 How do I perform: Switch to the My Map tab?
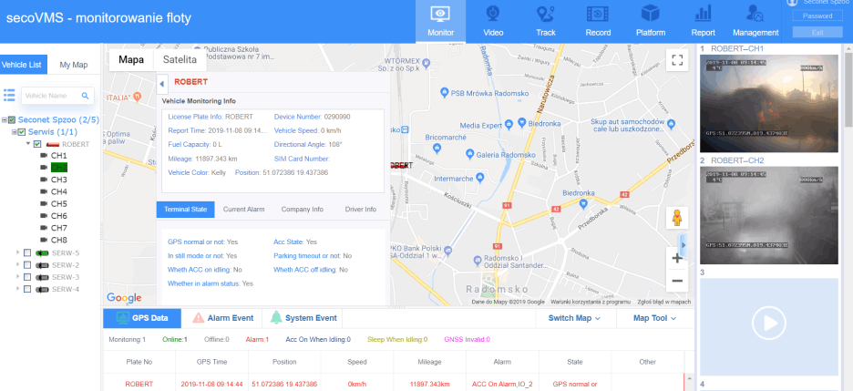74,65
